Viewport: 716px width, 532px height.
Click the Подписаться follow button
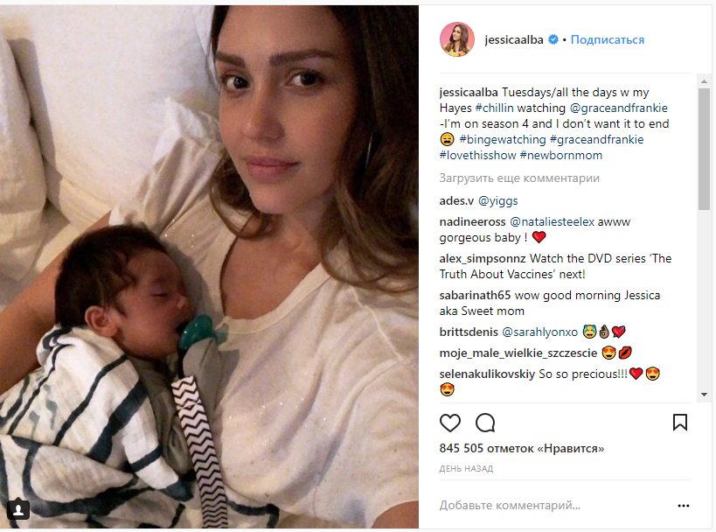608,39
